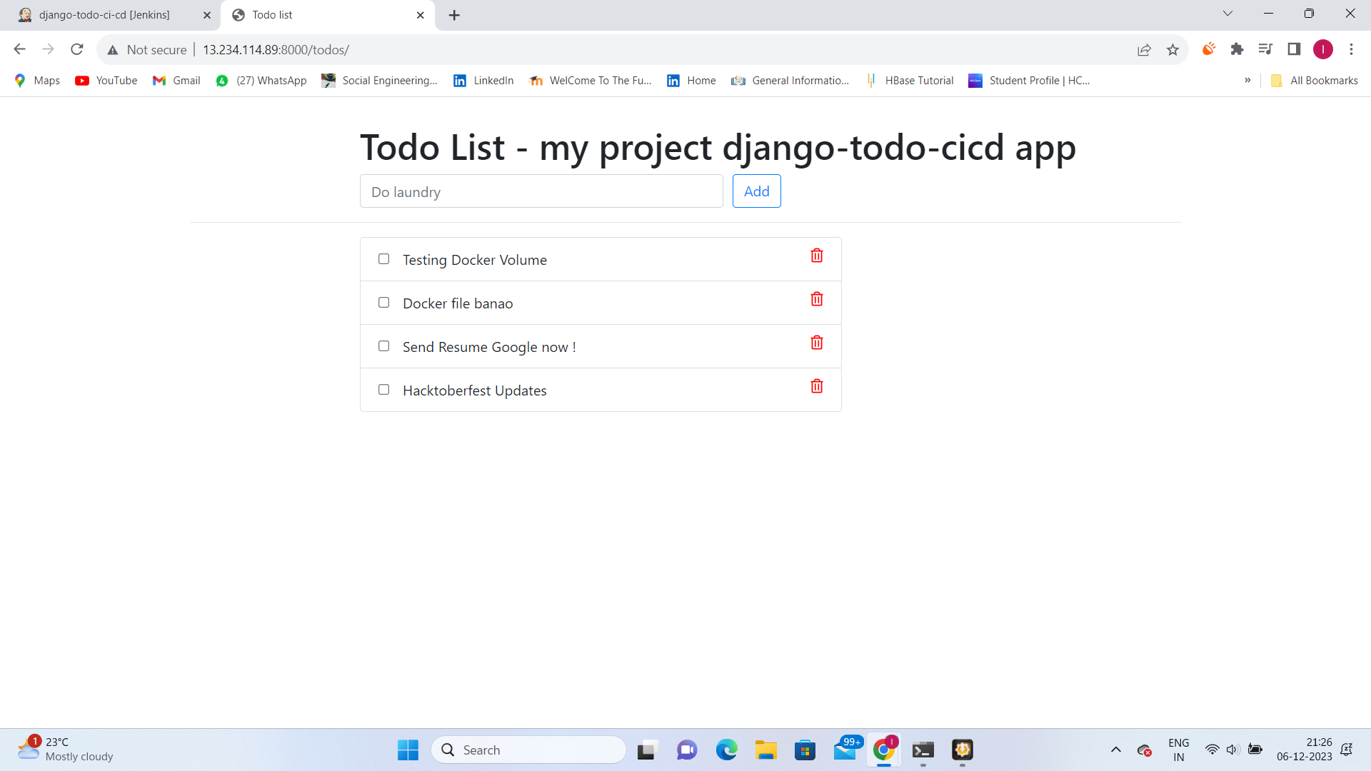Click the Add button

pyautogui.click(x=757, y=191)
